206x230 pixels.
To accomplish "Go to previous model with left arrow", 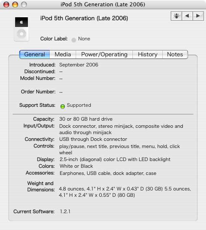I will [187, 16].
